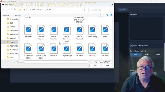Screen dimensions: 165x92
Task: Select the PSAutoRec folder in tree
Action: tap(12, 50)
